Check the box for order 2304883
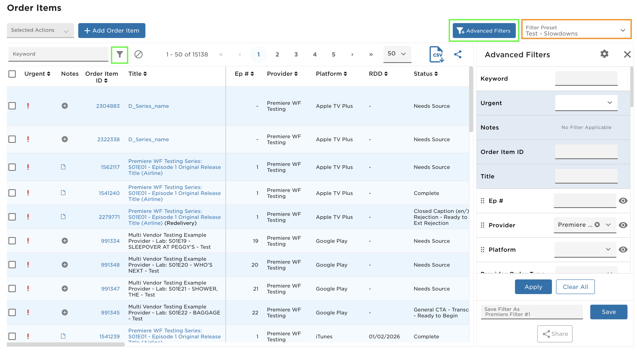637x353 pixels. coord(12,106)
